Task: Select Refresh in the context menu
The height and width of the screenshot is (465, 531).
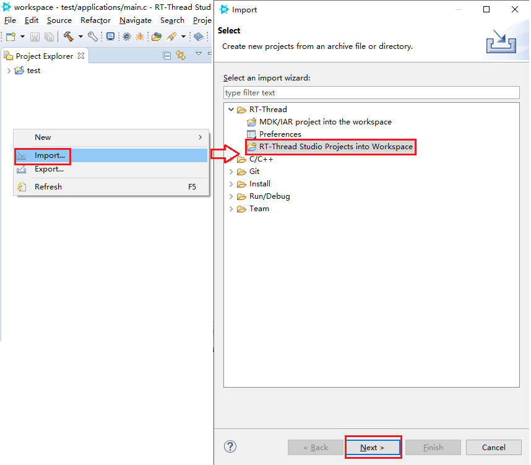Action: [x=48, y=186]
